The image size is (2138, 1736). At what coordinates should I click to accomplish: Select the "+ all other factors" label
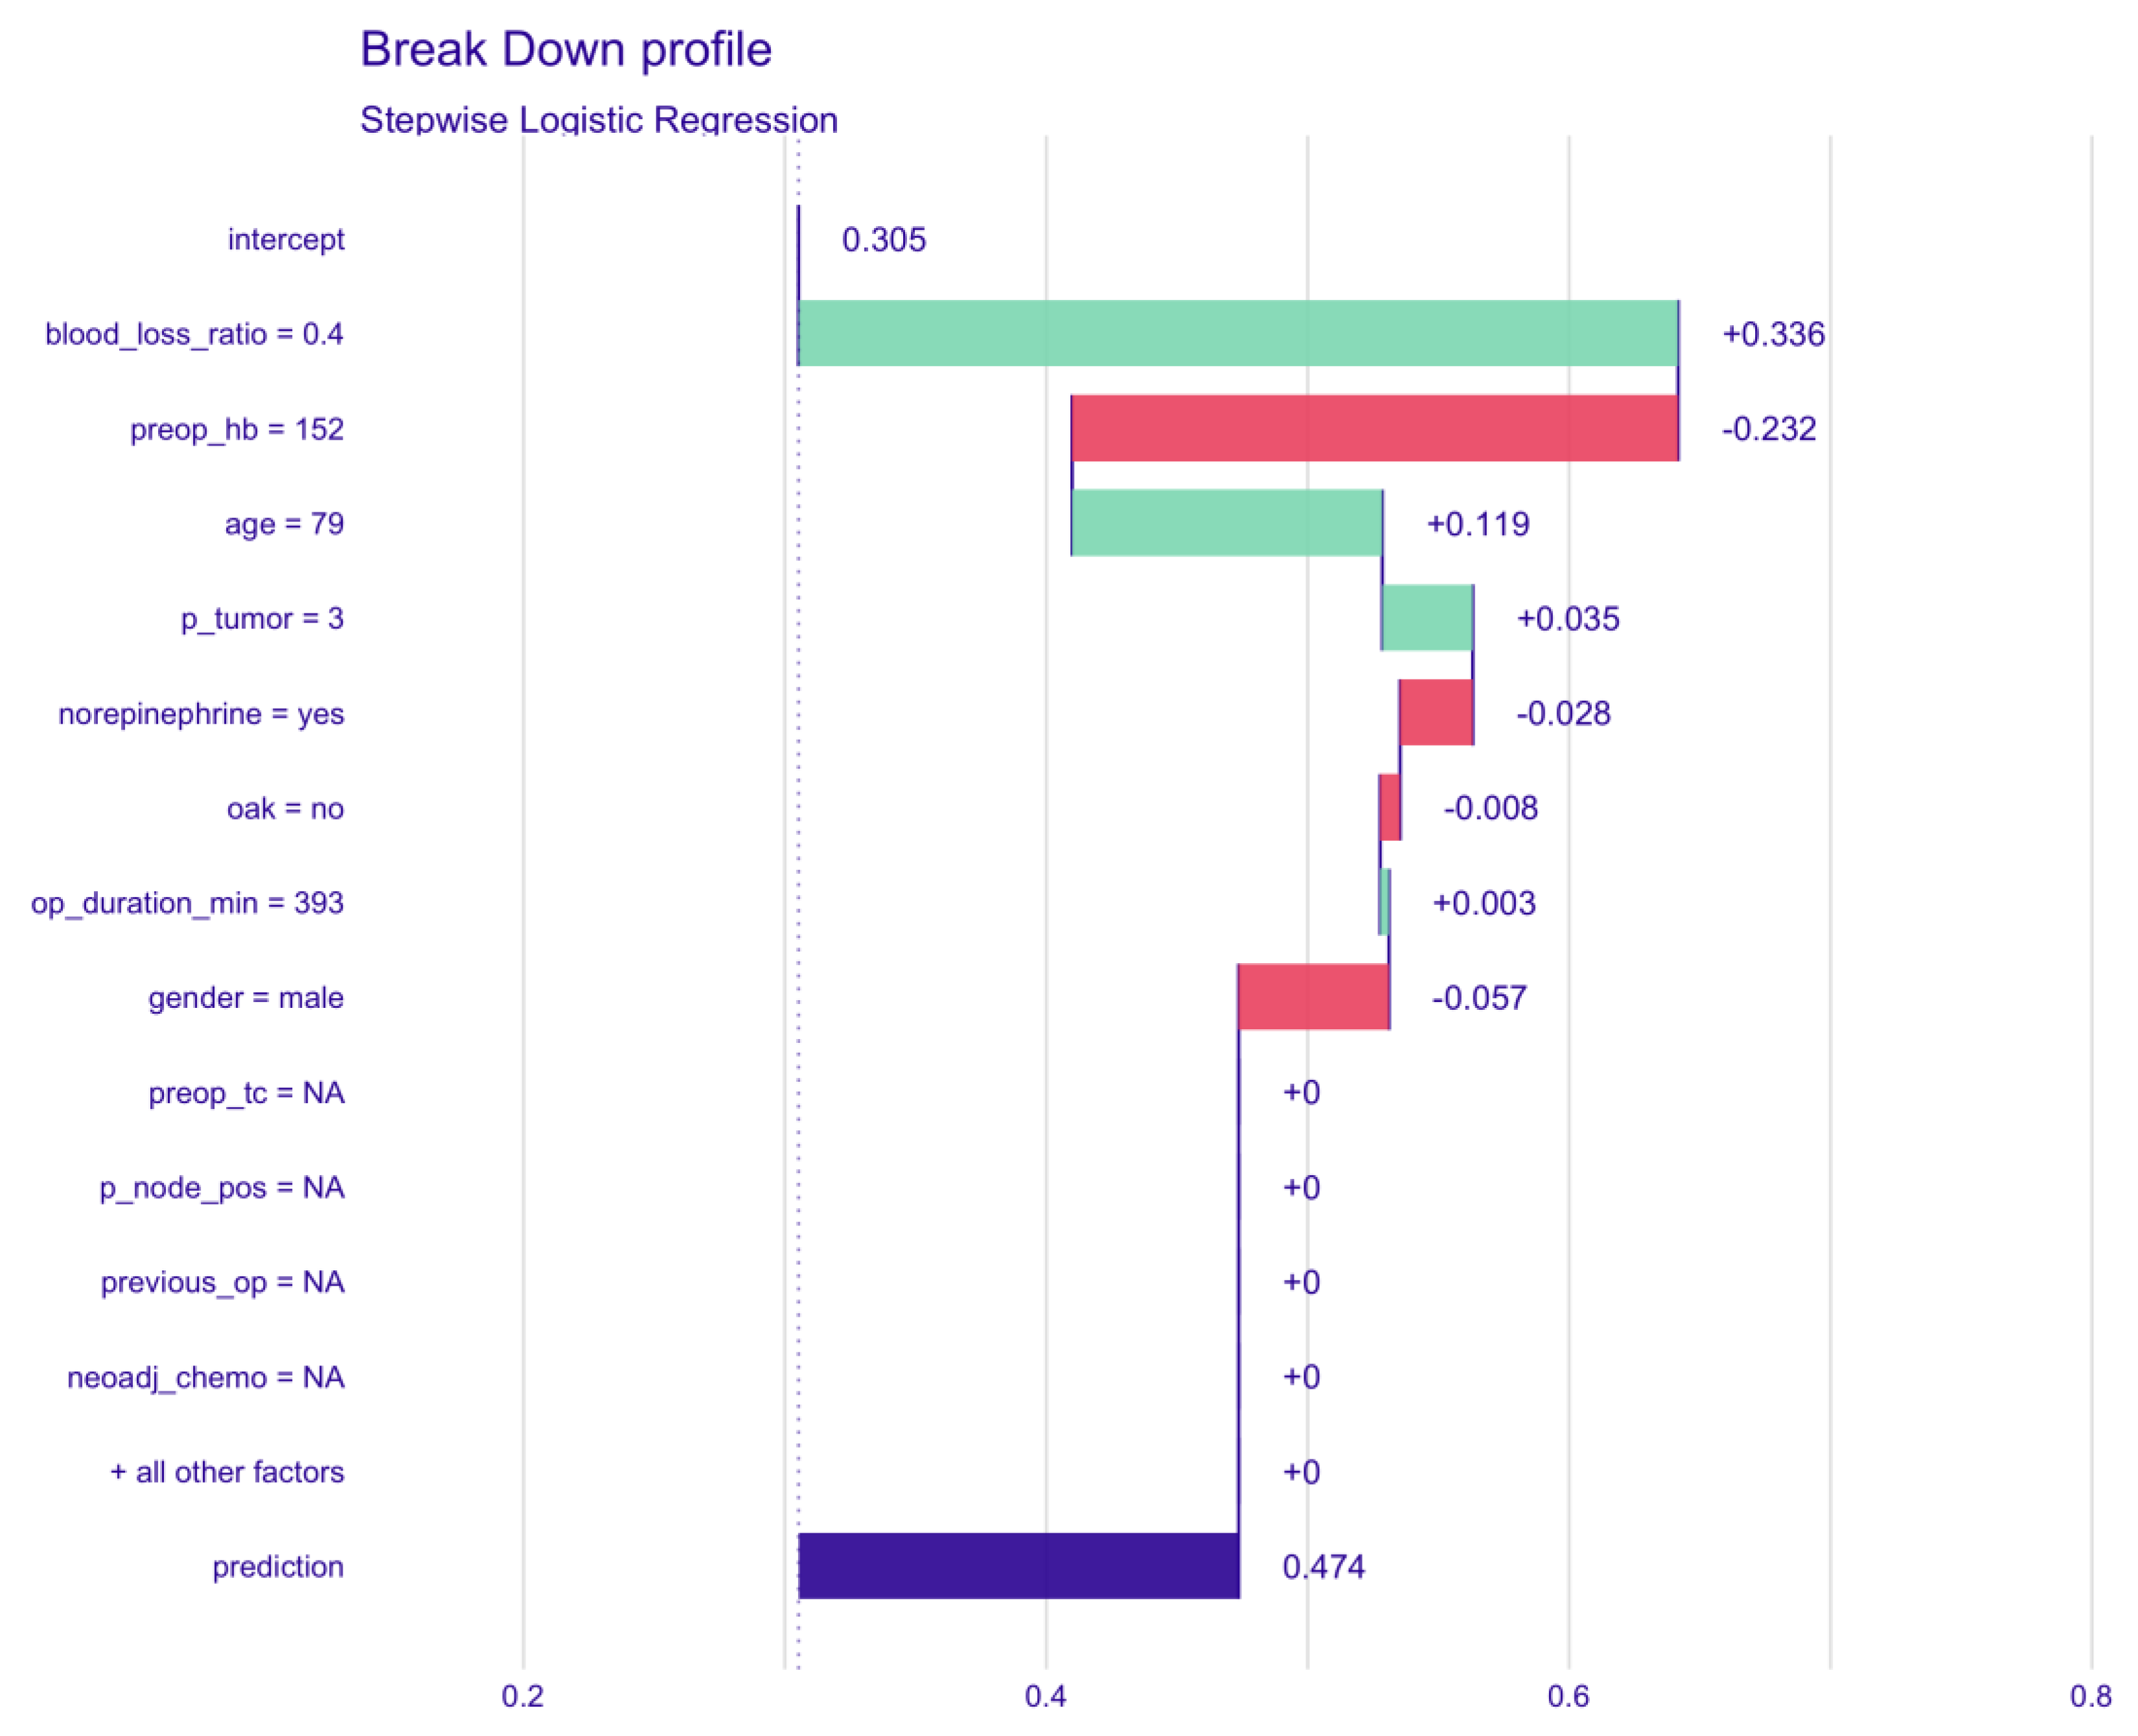(x=227, y=1472)
